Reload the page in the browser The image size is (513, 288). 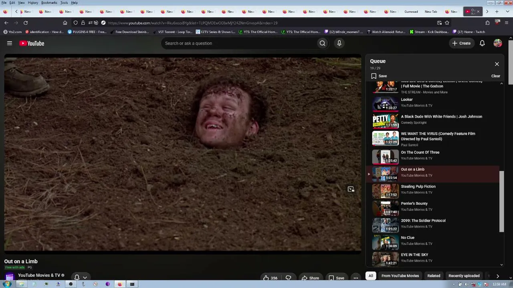pyautogui.click(x=26, y=23)
